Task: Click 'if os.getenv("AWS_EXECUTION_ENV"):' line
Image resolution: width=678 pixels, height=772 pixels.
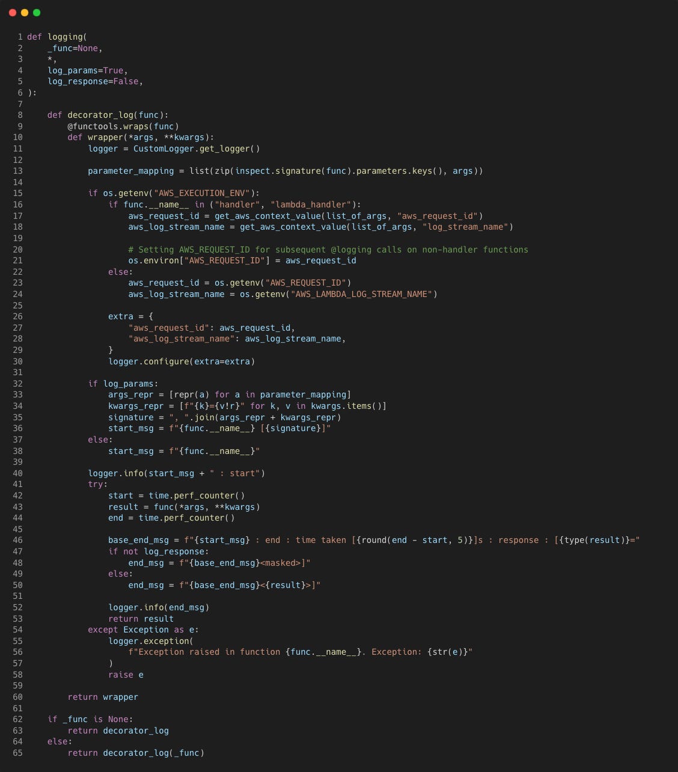Action: point(174,193)
